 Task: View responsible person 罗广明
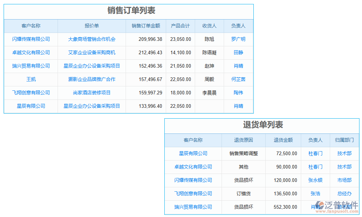tap(238, 39)
